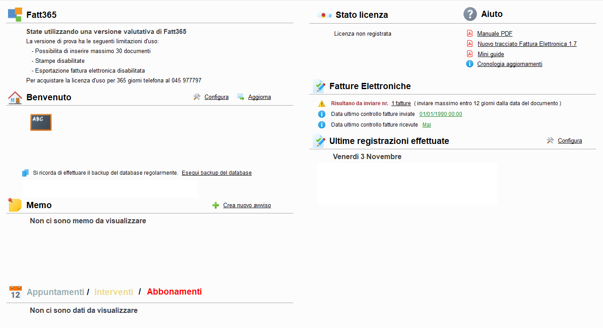Open the ABC blackboard icon
603x328 pixels.
pyautogui.click(x=41, y=122)
